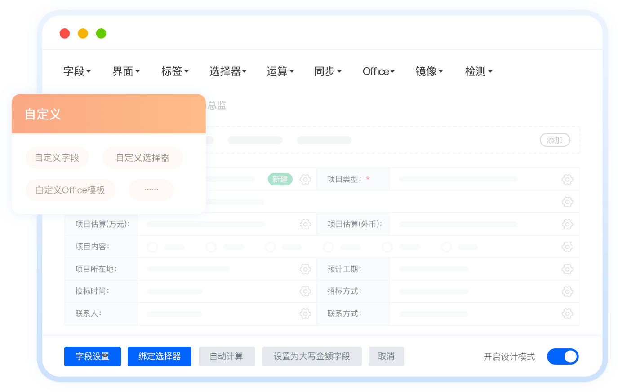Screen dimensions: 618x392
Task: Click gear icon beside the 新建 badge
Action: (x=305, y=180)
